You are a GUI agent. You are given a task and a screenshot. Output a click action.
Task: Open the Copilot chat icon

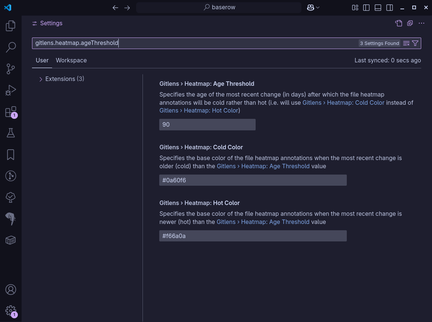coord(310,8)
